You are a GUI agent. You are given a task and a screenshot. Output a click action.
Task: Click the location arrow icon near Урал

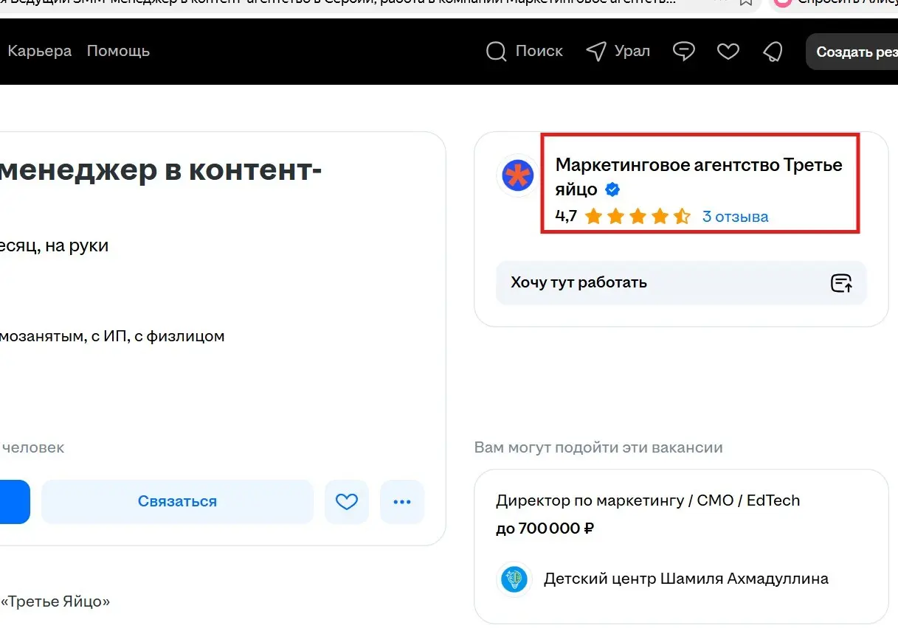point(596,51)
